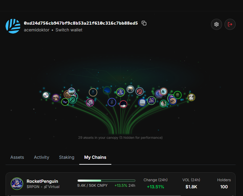Select the city skyline bubble with lilac ring
The height and width of the screenshot is (196, 243).
(72, 92)
